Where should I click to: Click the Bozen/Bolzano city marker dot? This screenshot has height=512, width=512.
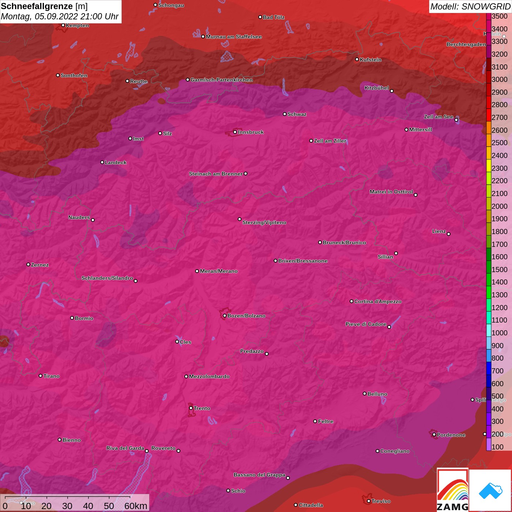tap(225, 316)
